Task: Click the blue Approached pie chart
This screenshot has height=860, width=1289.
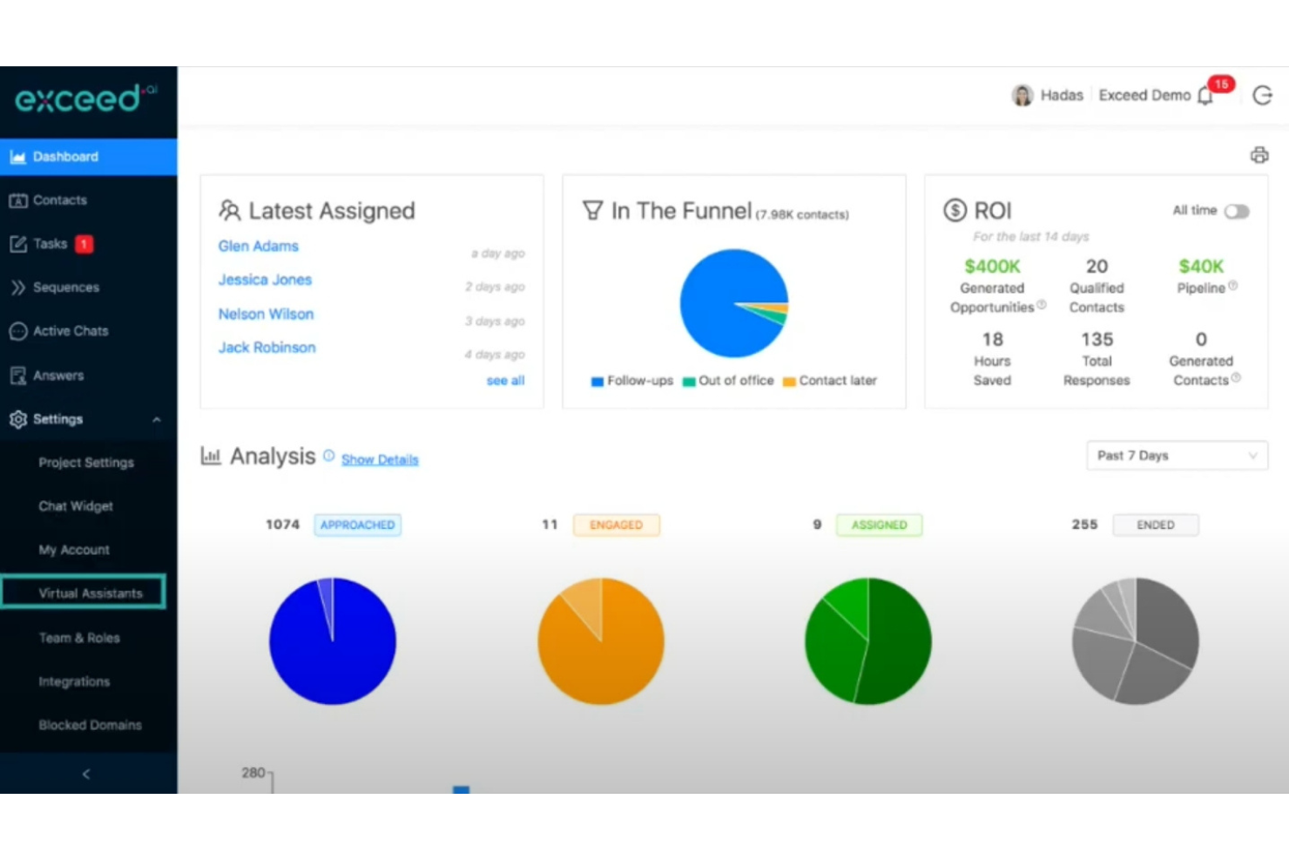Action: click(x=333, y=641)
